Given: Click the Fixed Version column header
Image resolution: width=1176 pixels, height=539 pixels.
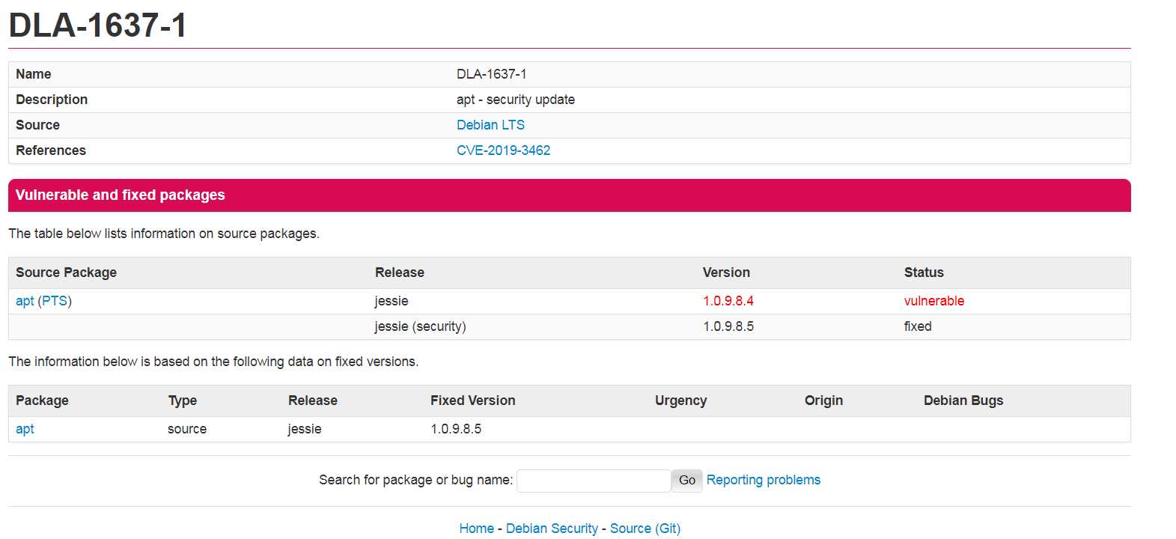Looking at the screenshot, I should 472,401.
